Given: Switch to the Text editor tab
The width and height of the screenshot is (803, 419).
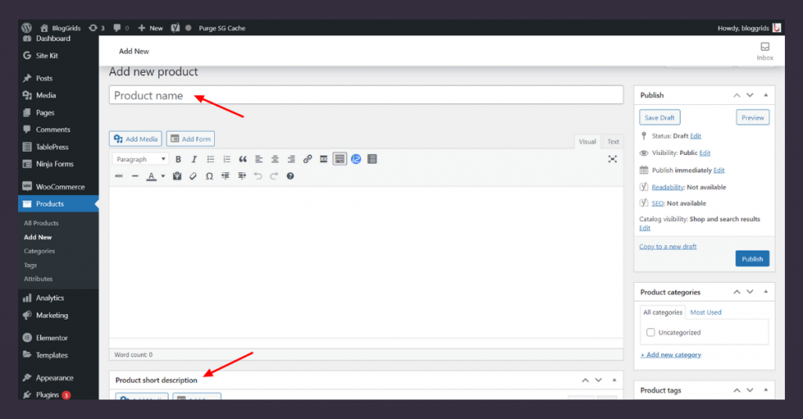Looking at the screenshot, I should [613, 142].
